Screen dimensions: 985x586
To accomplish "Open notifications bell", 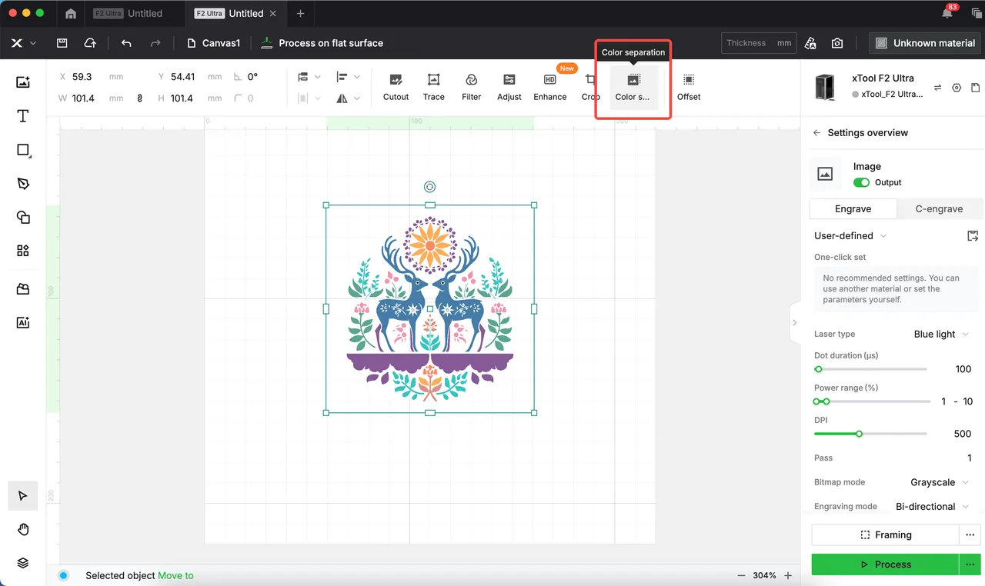I will [948, 13].
